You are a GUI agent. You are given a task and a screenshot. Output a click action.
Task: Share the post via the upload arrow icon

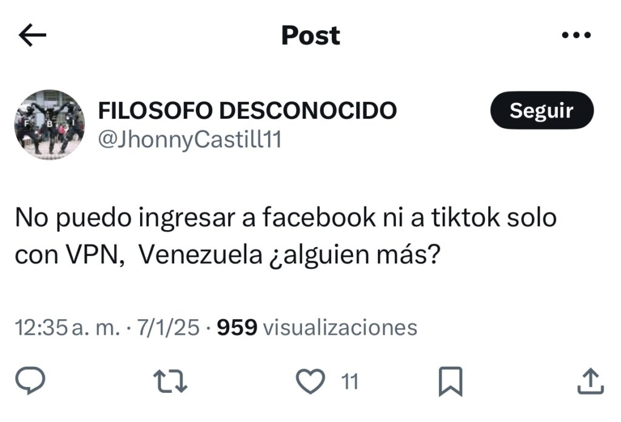pos(591,381)
